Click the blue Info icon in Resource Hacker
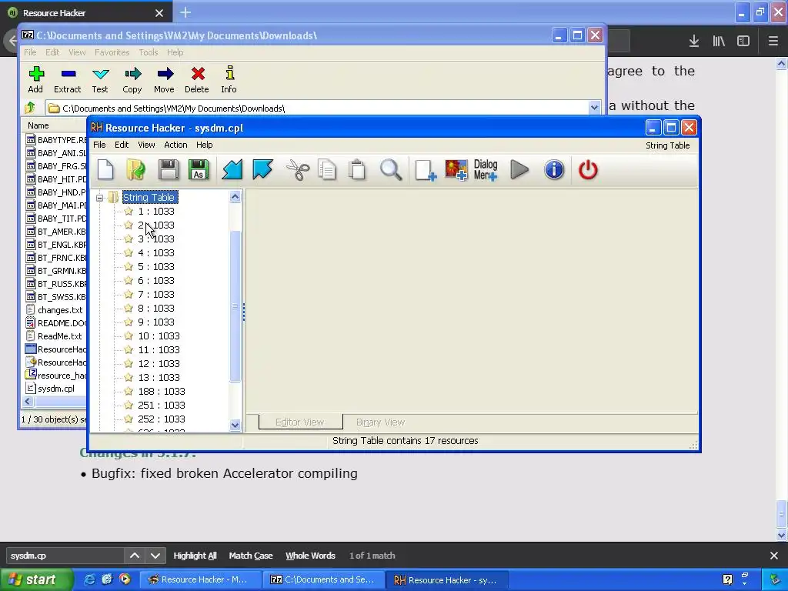This screenshot has width=788, height=591. (x=554, y=170)
